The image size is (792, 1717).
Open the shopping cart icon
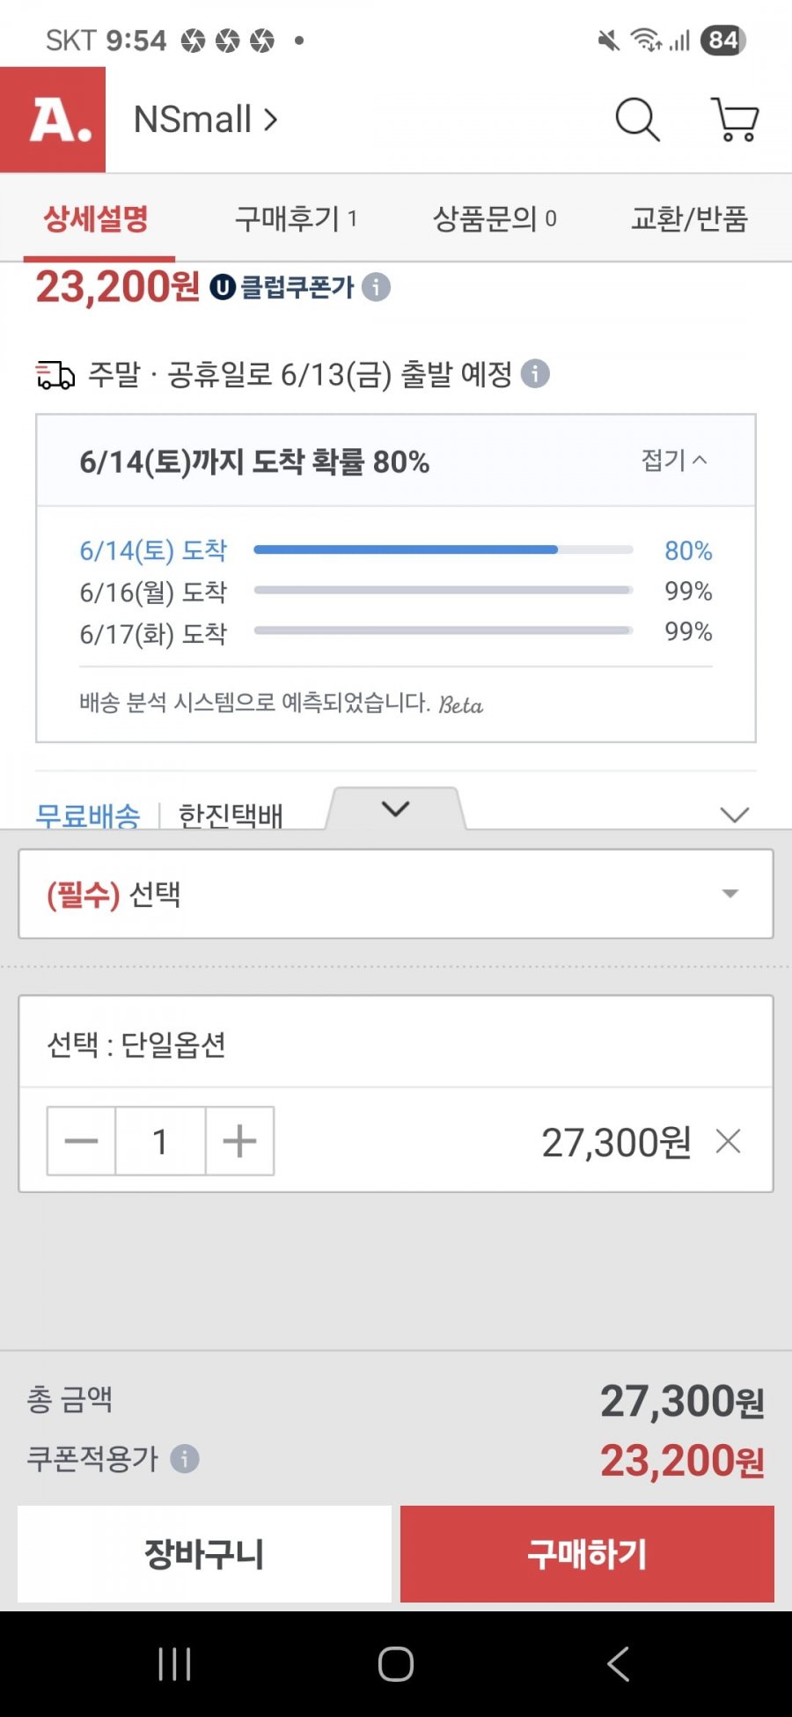735,120
